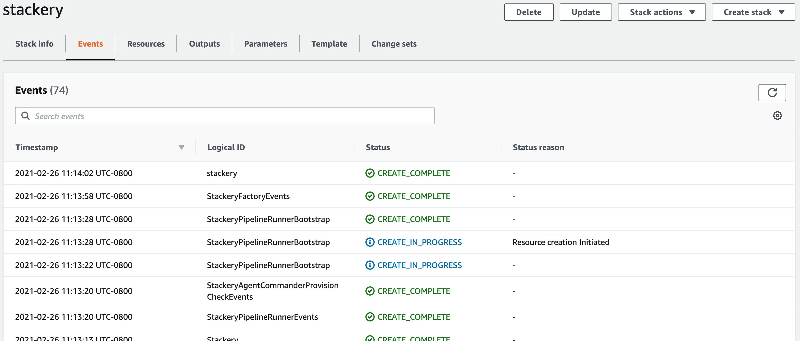Switch to the Stack info tab
Image resolution: width=800 pixels, height=341 pixels.
[35, 44]
